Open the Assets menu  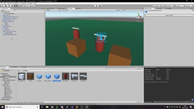(9, 3)
